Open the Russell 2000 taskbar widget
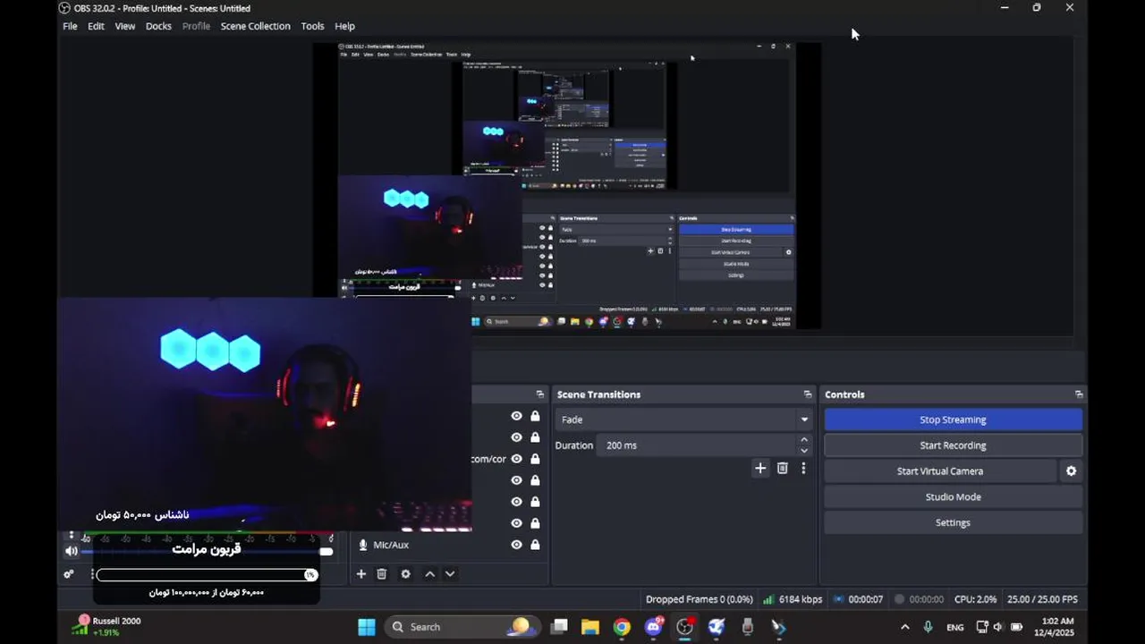Image resolution: width=1145 pixels, height=644 pixels. [x=106, y=626]
